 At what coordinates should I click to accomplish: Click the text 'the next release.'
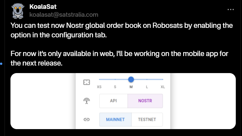[36, 63]
